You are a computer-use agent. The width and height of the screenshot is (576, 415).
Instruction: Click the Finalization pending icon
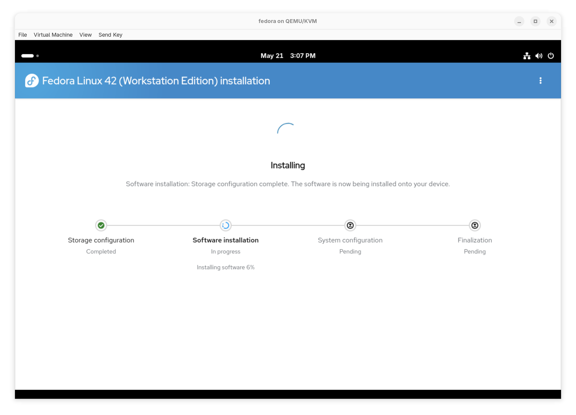[475, 225]
